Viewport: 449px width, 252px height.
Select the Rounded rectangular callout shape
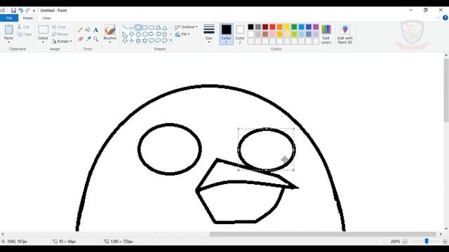coord(152,41)
